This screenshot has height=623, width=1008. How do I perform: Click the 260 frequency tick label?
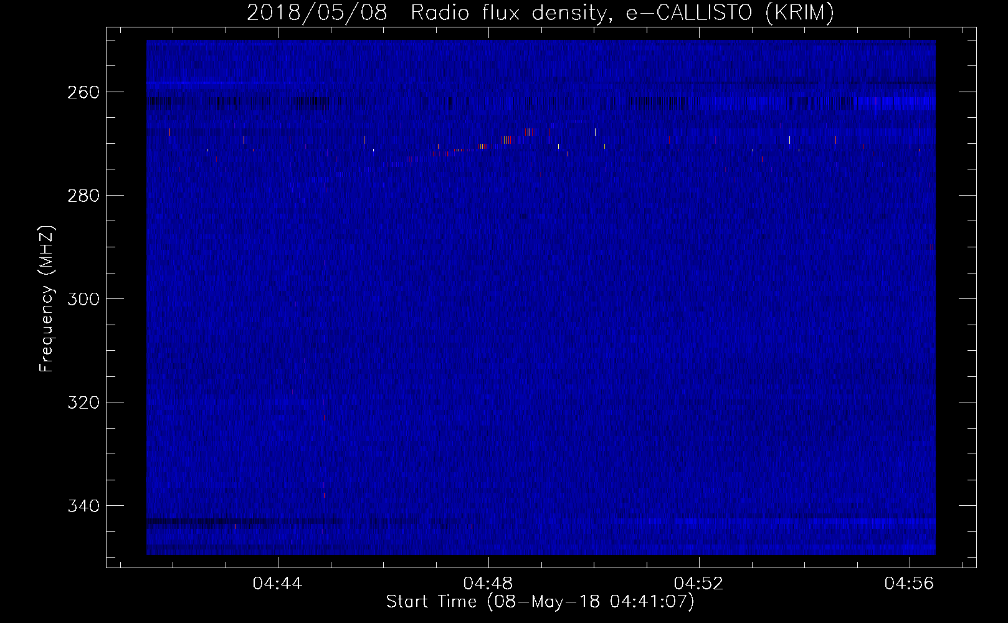pyautogui.click(x=83, y=92)
